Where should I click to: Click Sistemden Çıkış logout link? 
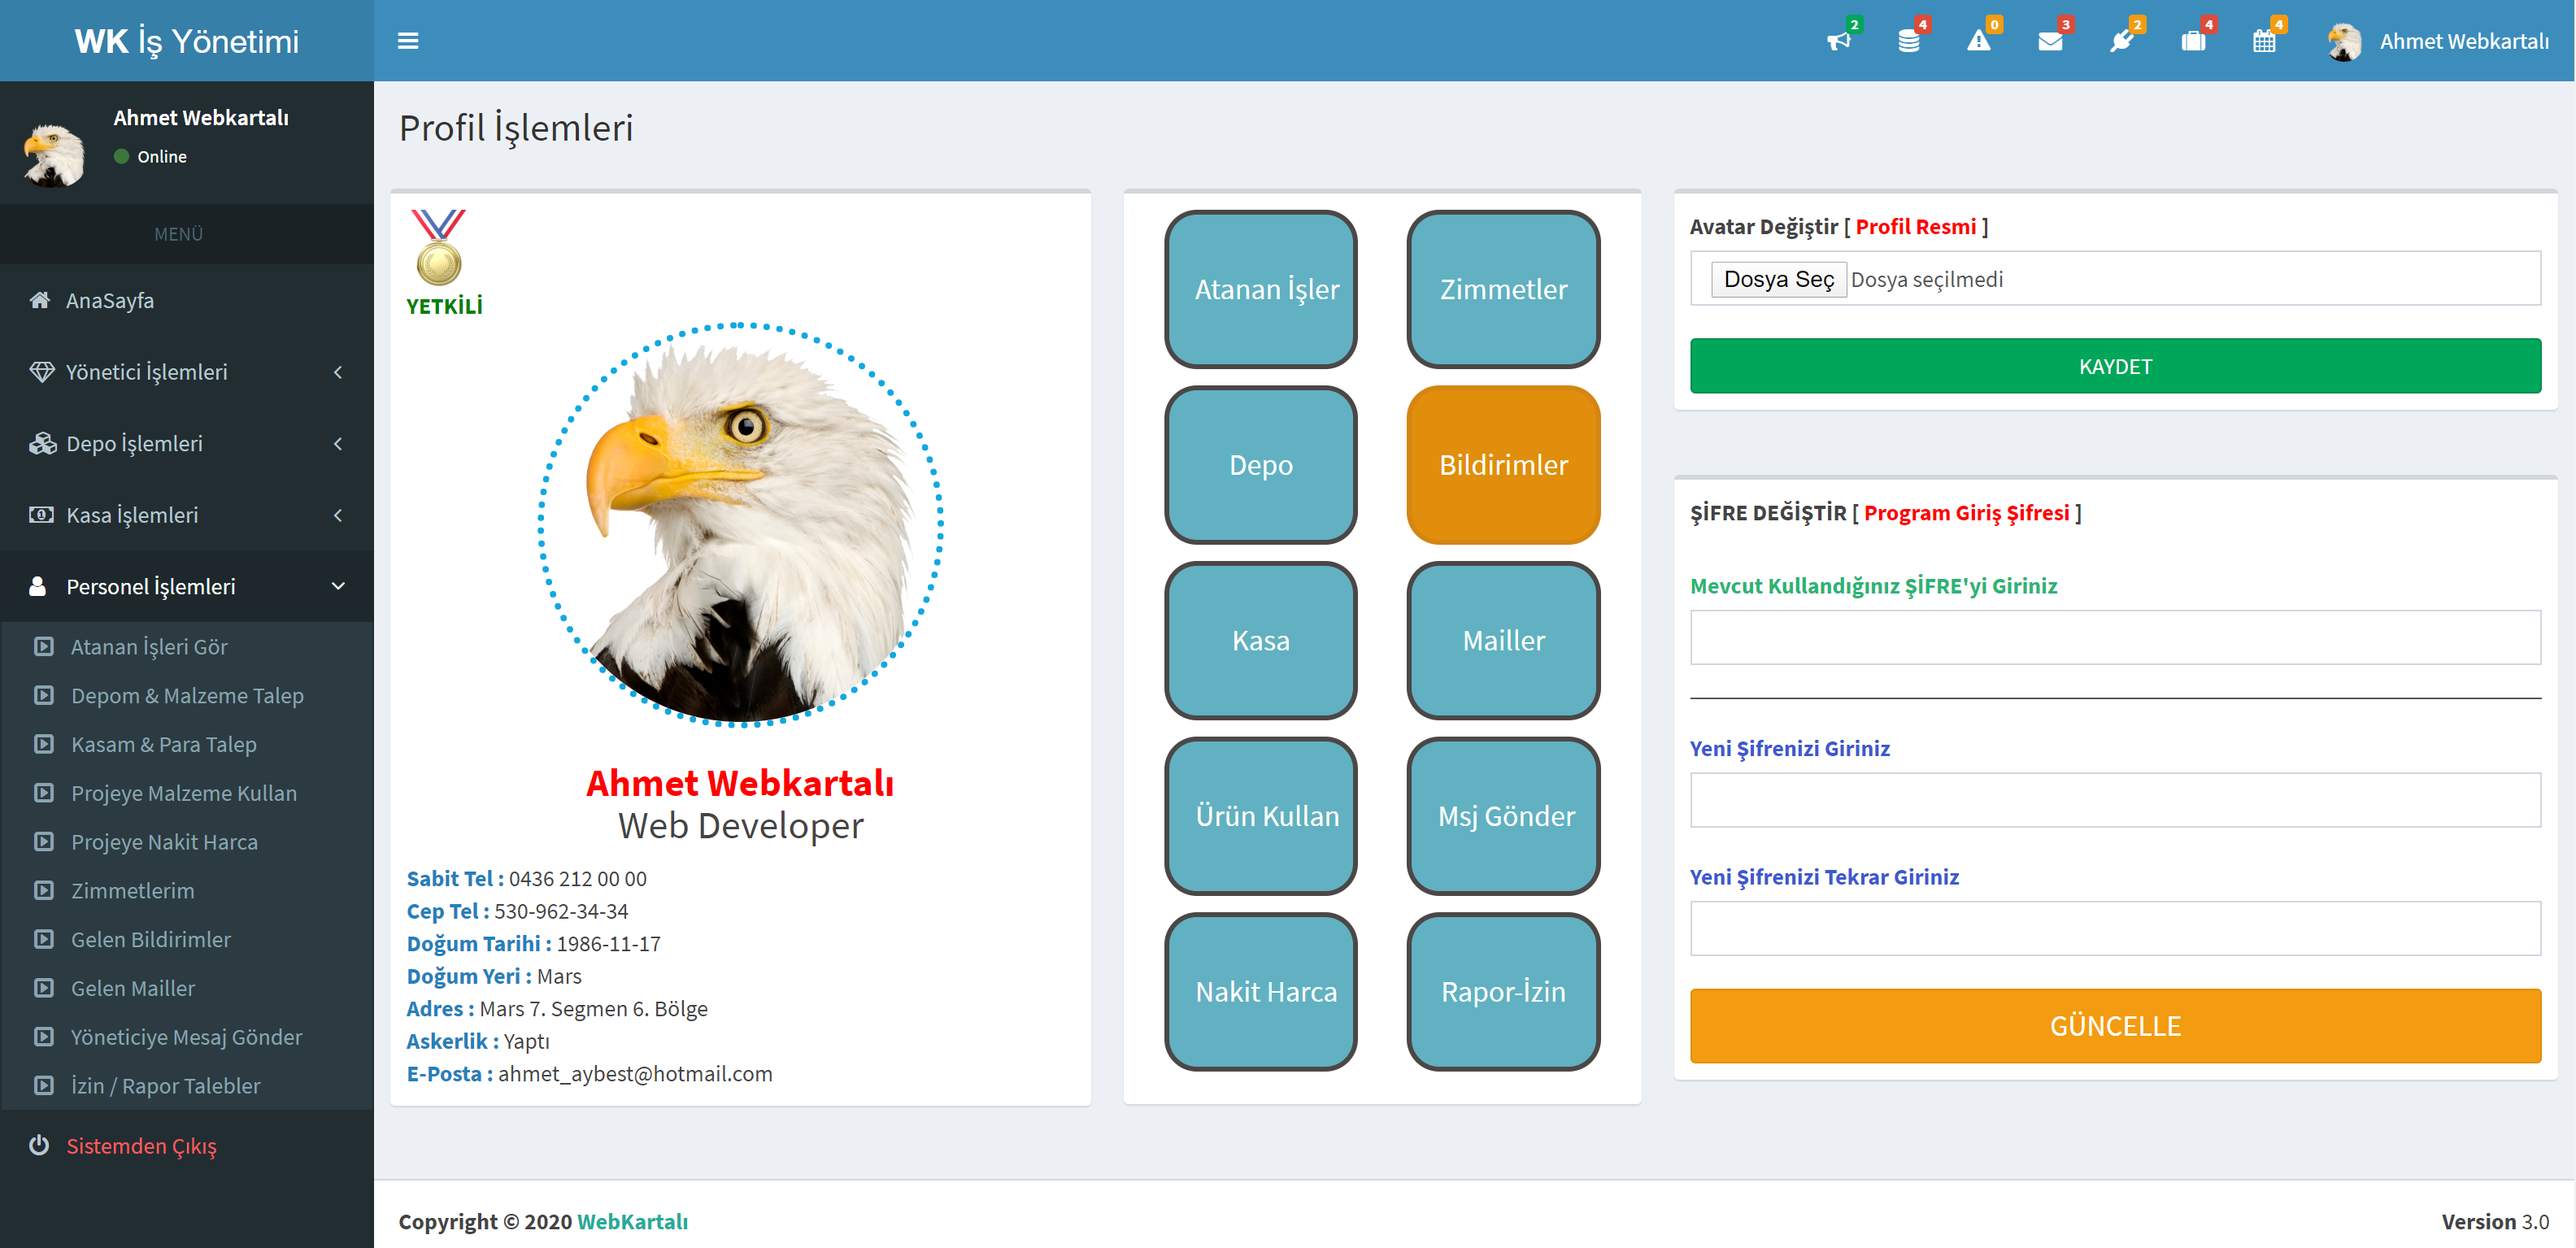pyautogui.click(x=141, y=1145)
